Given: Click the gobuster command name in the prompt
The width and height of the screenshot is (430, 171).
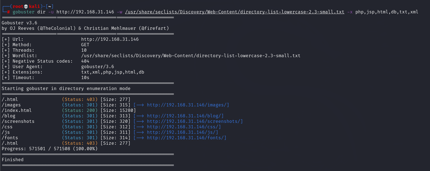Looking at the screenshot, I should (x=24, y=12).
